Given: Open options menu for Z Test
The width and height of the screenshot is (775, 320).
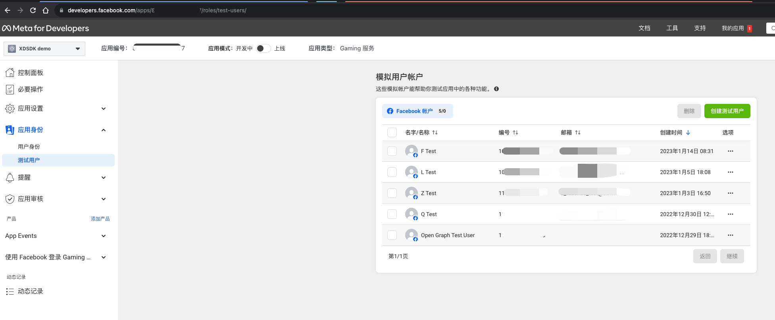Looking at the screenshot, I should click(731, 193).
